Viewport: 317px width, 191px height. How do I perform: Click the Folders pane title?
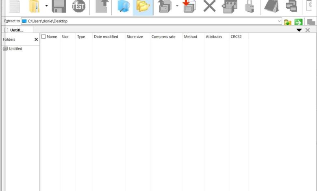[9, 39]
